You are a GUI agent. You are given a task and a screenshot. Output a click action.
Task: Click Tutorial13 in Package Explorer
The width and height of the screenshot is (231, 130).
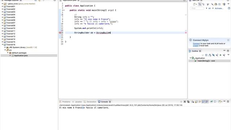coord(10,36)
